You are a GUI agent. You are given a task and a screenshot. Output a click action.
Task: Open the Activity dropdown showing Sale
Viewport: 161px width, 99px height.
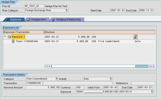[x=111, y=79]
